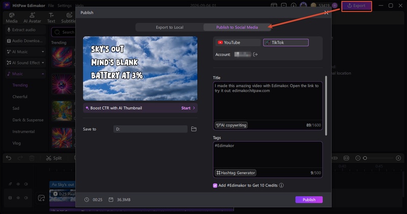Viewport: 407px width, 214px height.
Task: Open the Hashtag Generator
Action: (236, 173)
